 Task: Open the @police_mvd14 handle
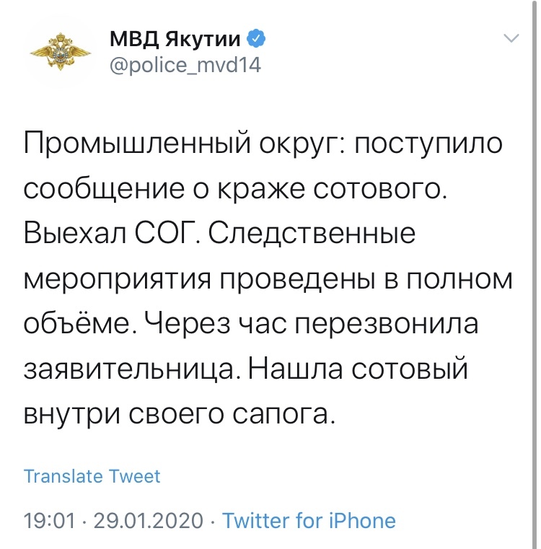[184, 66]
